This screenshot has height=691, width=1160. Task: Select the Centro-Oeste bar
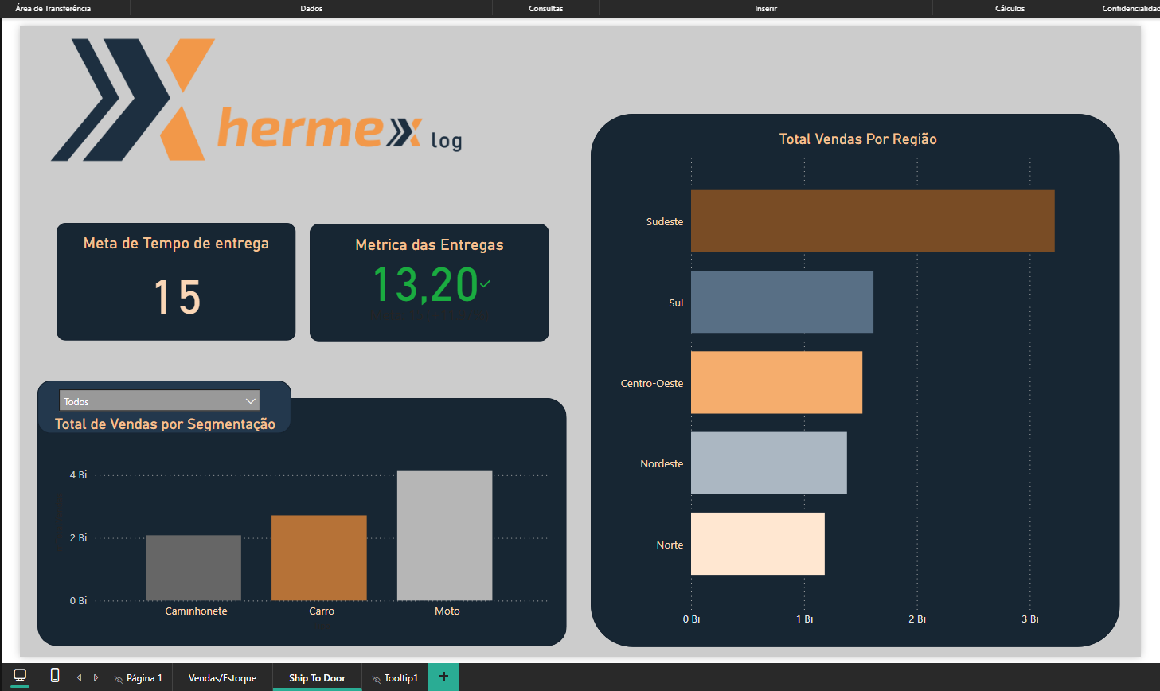click(x=776, y=382)
